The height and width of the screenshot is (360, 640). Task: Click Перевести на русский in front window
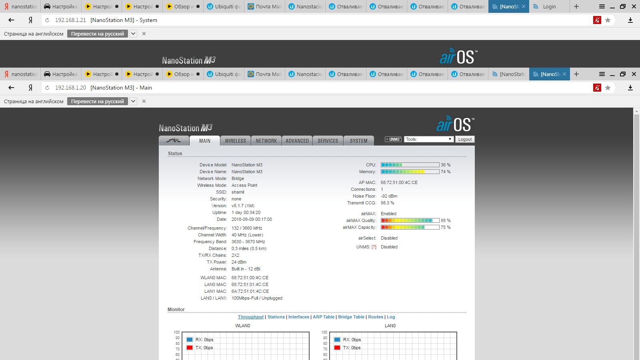tap(98, 101)
